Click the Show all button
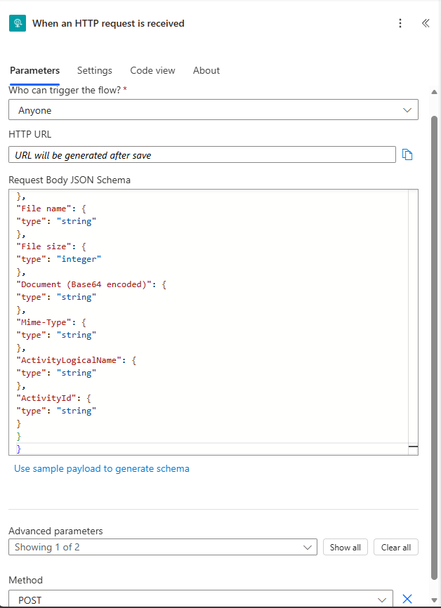The height and width of the screenshot is (608, 441). [x=345, y=547]
